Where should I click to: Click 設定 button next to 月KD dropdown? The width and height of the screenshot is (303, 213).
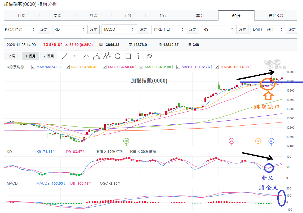tap(193, 29)
